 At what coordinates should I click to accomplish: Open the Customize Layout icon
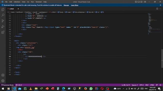coord(145,2)
